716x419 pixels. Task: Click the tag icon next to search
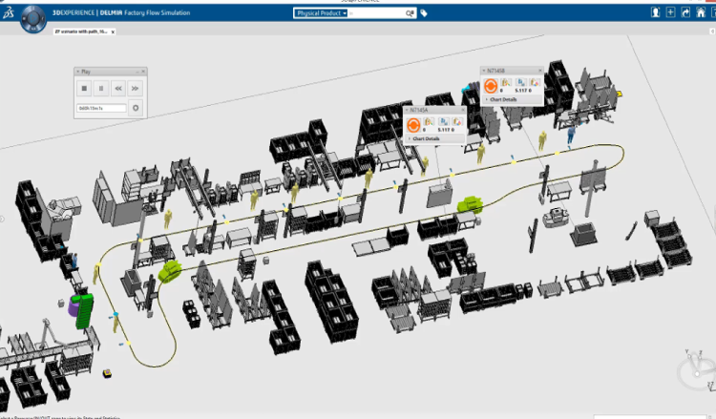pos(424,13)
